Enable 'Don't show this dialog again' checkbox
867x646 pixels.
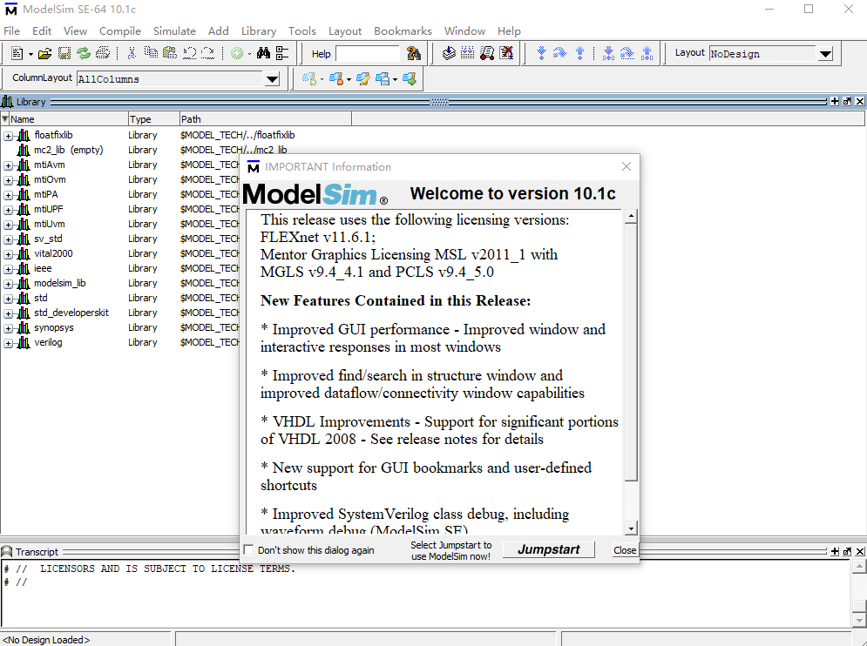(x=249, y=550)
